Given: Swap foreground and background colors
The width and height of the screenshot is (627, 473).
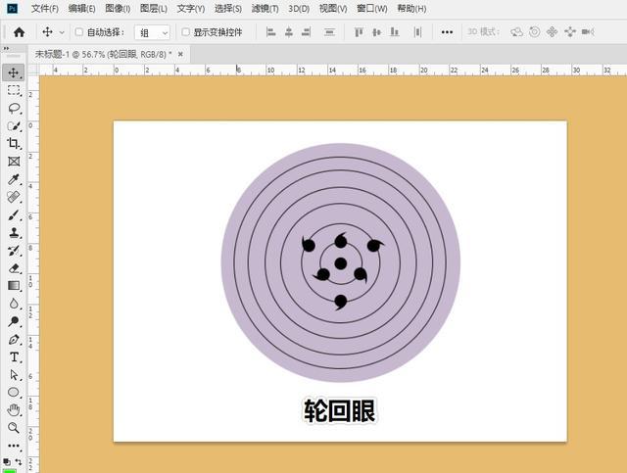Looking at the screenshot, I should point(19,462).
